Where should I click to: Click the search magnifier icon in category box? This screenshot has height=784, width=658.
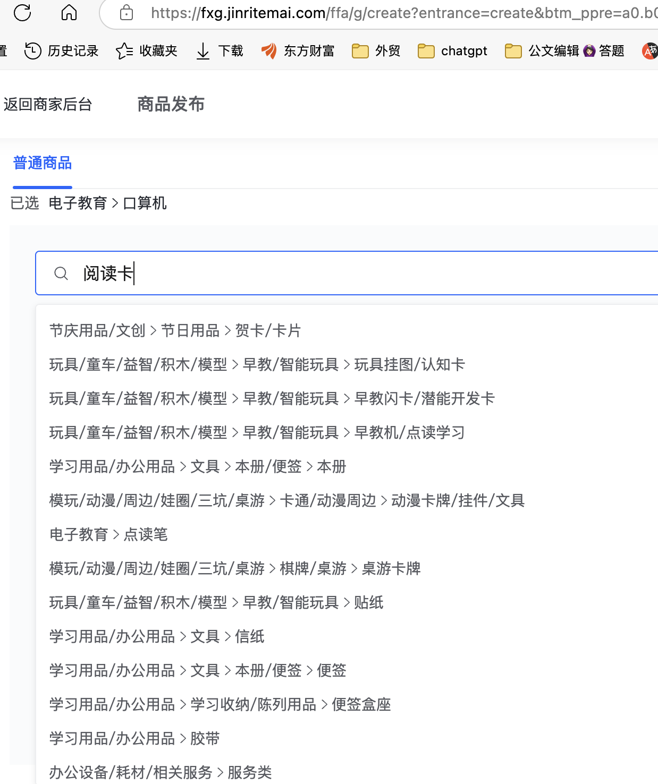point(61,274)
